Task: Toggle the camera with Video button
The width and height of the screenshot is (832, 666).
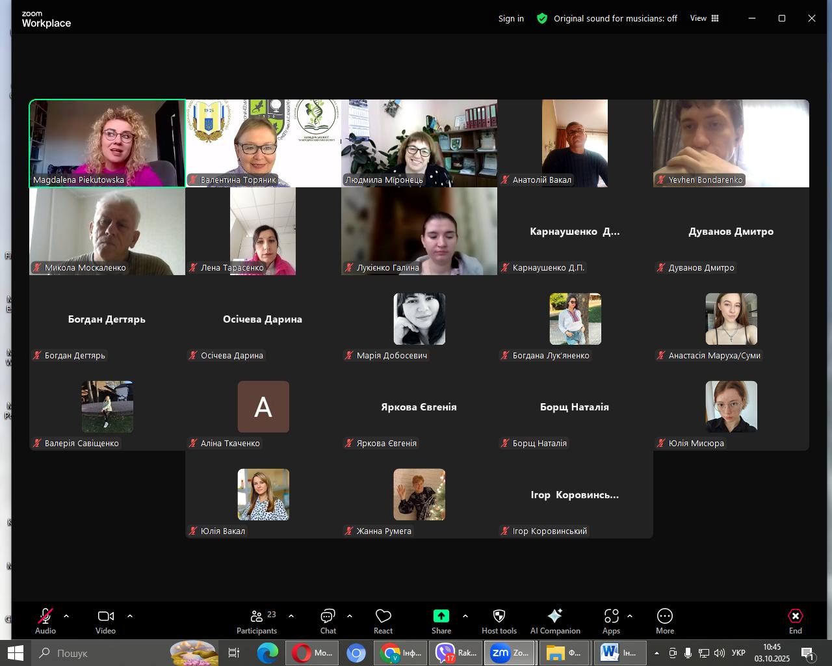Action: click(x=105, y=621)
